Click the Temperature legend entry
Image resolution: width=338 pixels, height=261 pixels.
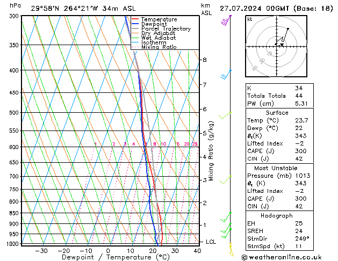click(x=158, y=20)
